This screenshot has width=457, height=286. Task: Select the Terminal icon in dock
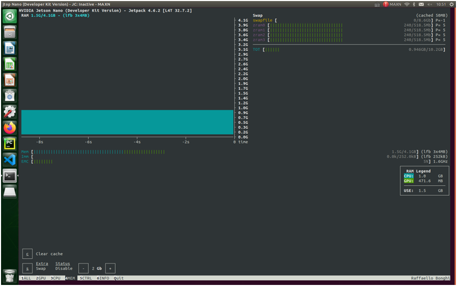point(9,176)
